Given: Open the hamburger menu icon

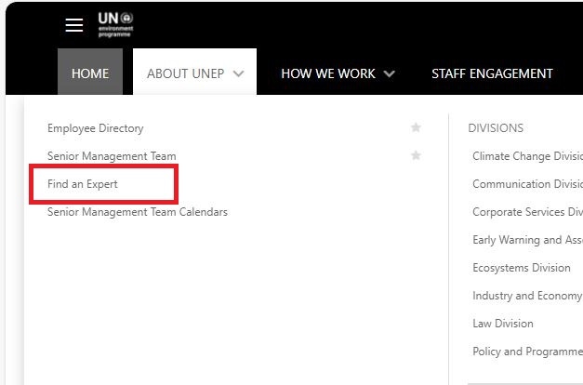Looking at the screenshot, I should coord(74,25).
